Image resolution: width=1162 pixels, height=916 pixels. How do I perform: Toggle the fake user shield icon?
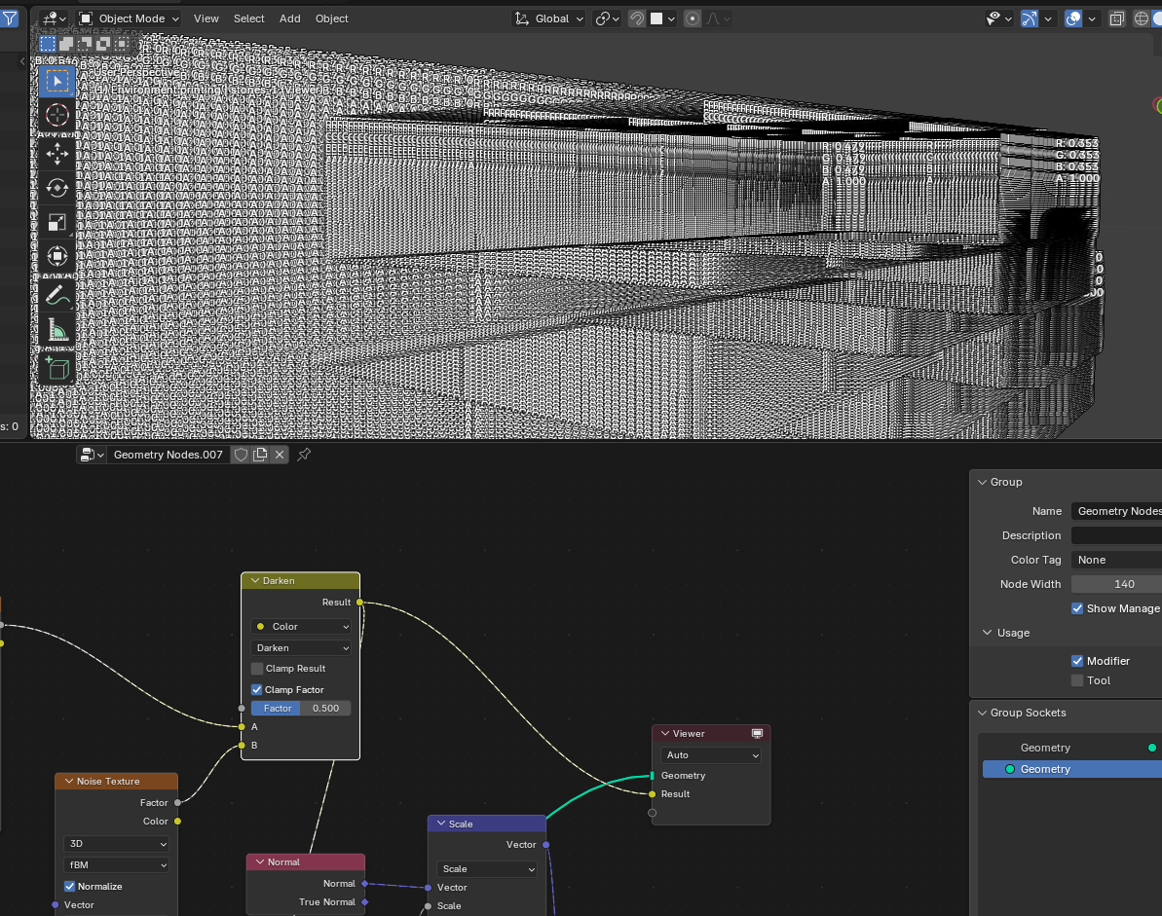pyautogui.click(x=240, y=455)
